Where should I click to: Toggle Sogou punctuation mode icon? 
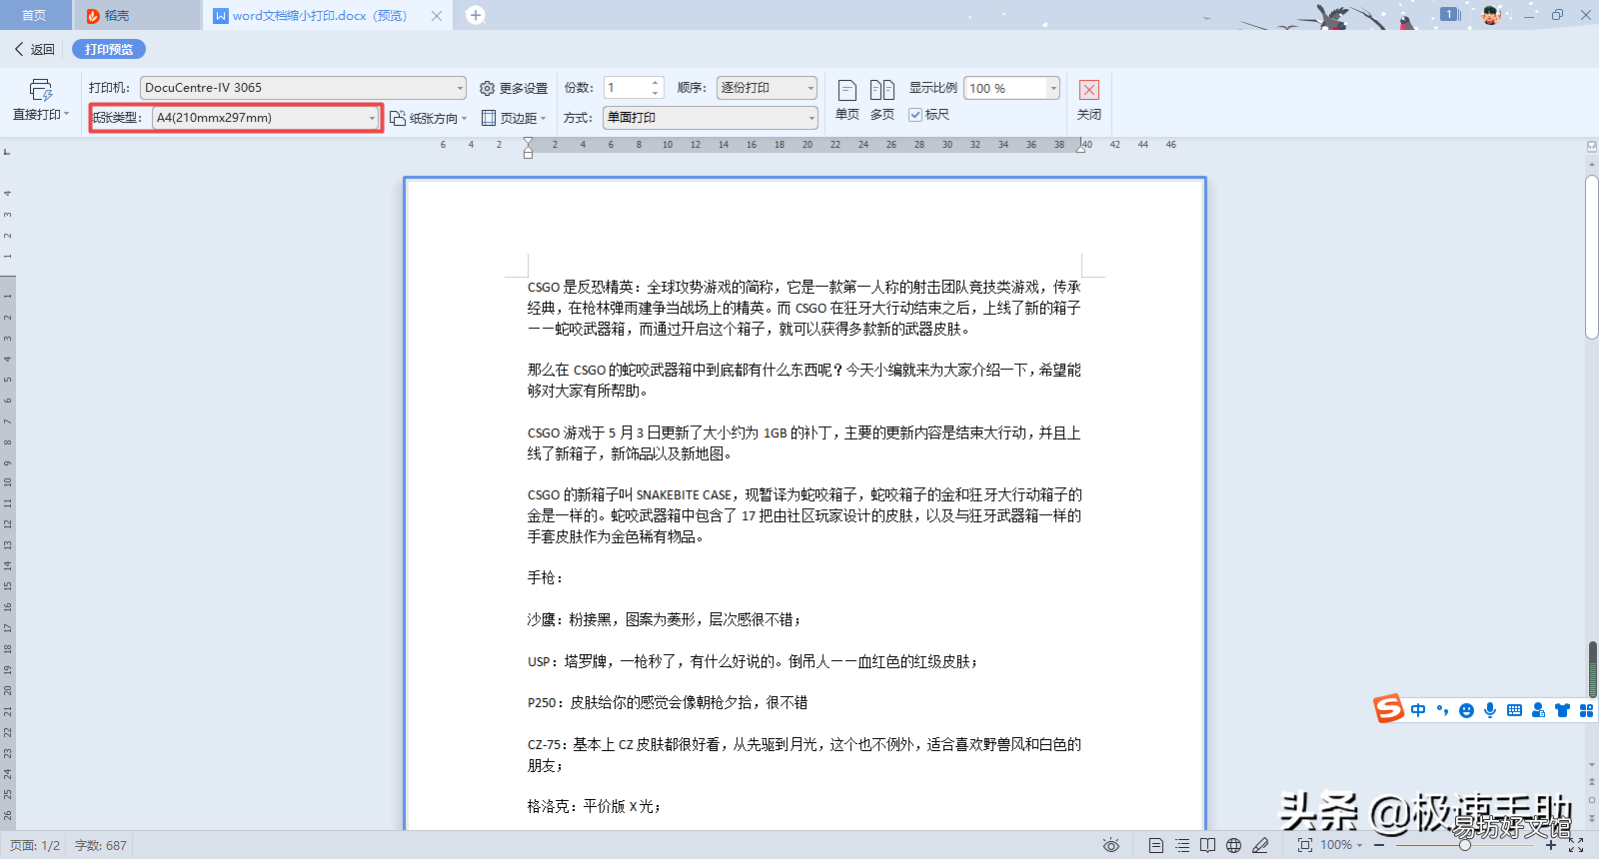pos(1442,710)
